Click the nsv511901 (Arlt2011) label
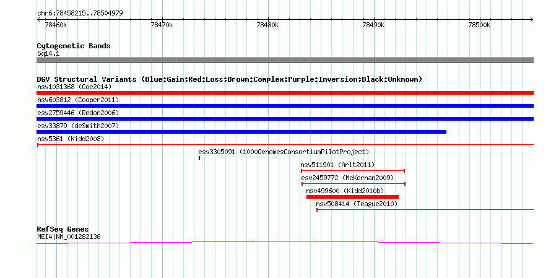Screen dimensions: 551x278 tap(337, 165)
